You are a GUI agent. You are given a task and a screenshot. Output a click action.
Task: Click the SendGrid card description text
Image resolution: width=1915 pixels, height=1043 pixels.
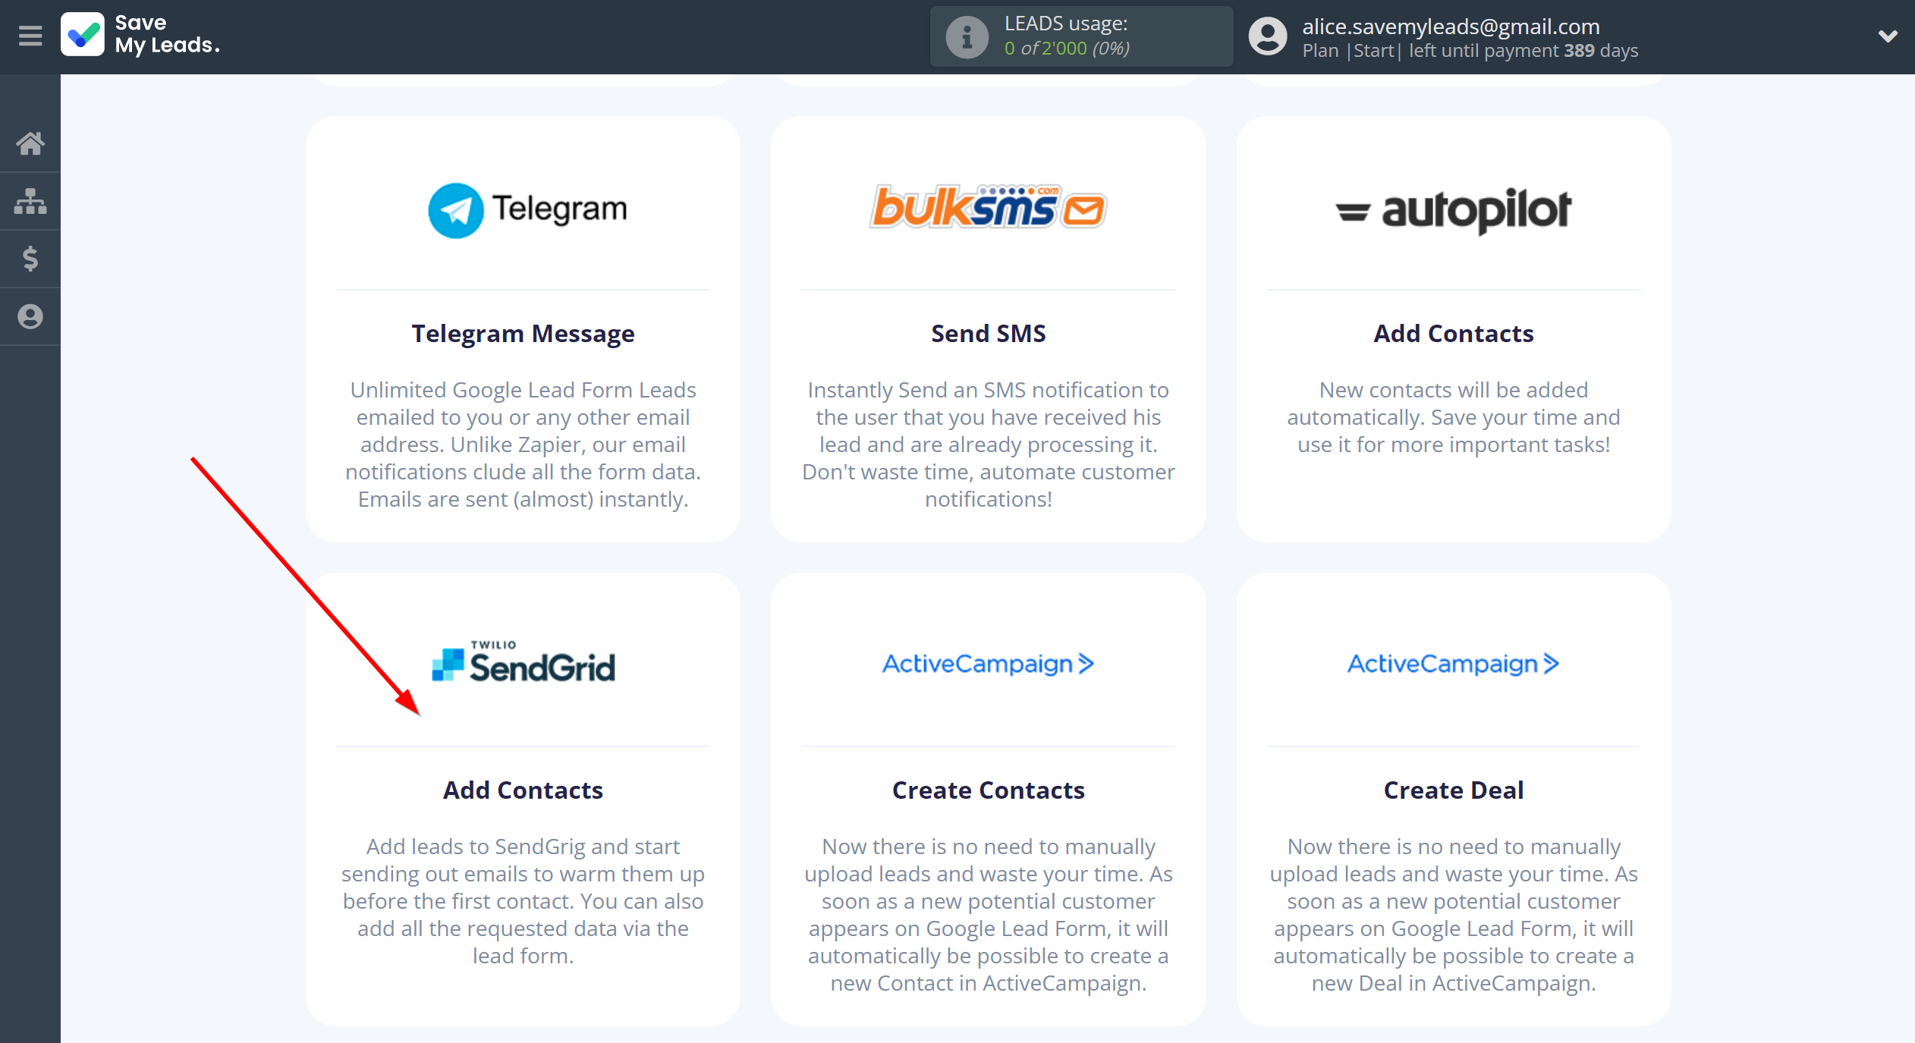coord(524,901)
